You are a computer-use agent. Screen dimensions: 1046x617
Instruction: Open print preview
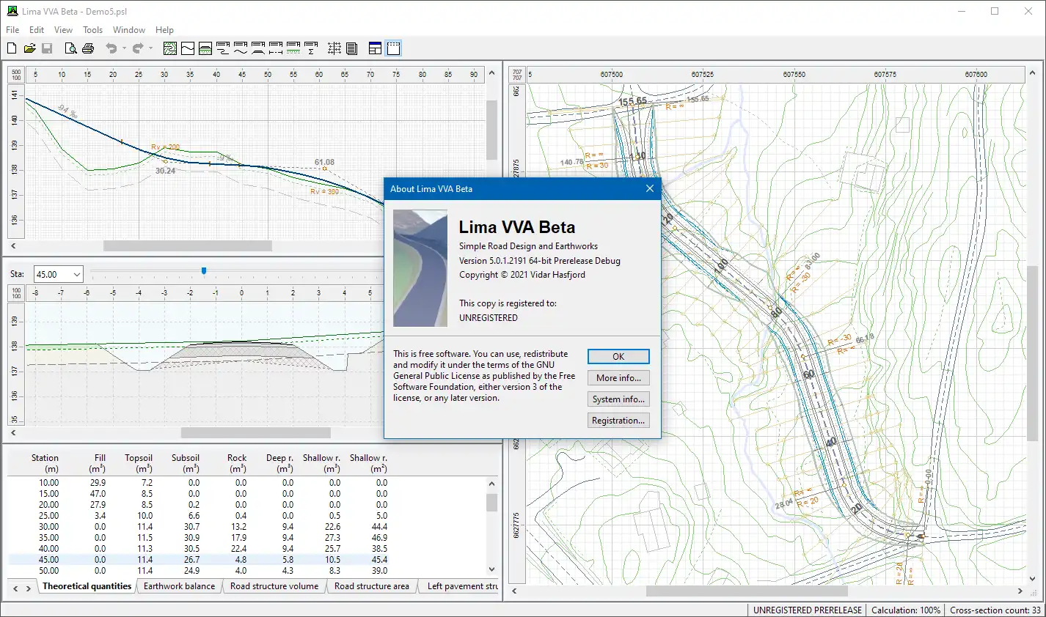coord(71,48)
